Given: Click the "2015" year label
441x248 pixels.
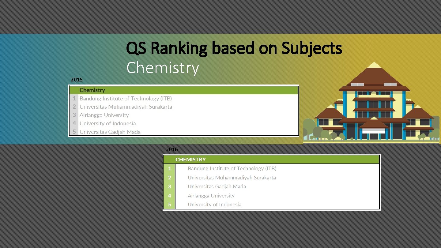Looking at the screenshot, I should pos(77,80).
